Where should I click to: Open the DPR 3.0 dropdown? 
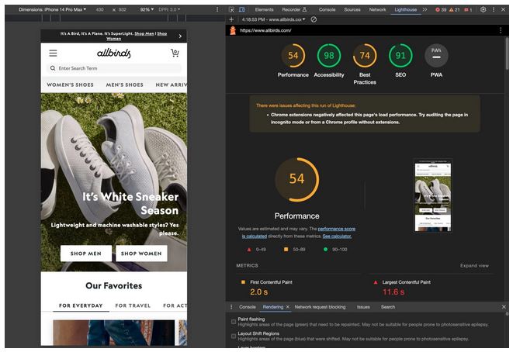coord(169,9)
